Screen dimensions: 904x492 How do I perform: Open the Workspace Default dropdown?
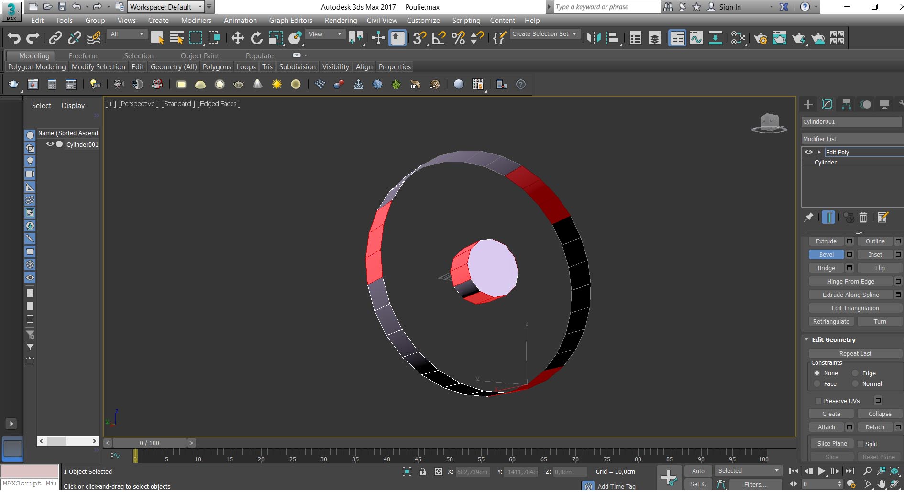point(166,7)
